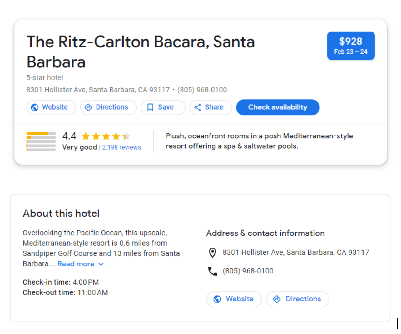Select the Directions icon near the bottom
401x334 pixels.
(277, 299)
